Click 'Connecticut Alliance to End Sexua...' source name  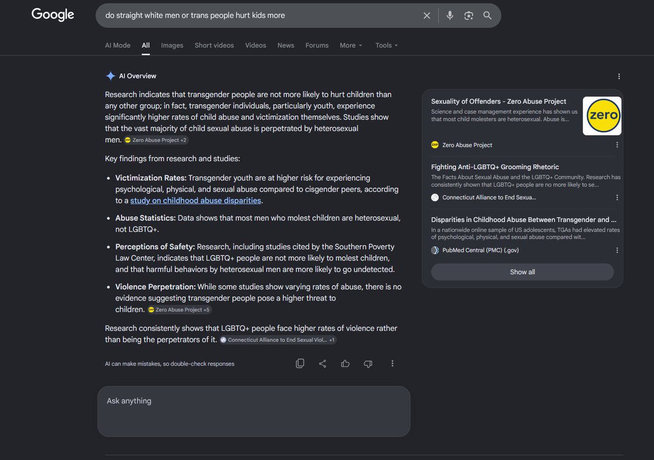489,197
